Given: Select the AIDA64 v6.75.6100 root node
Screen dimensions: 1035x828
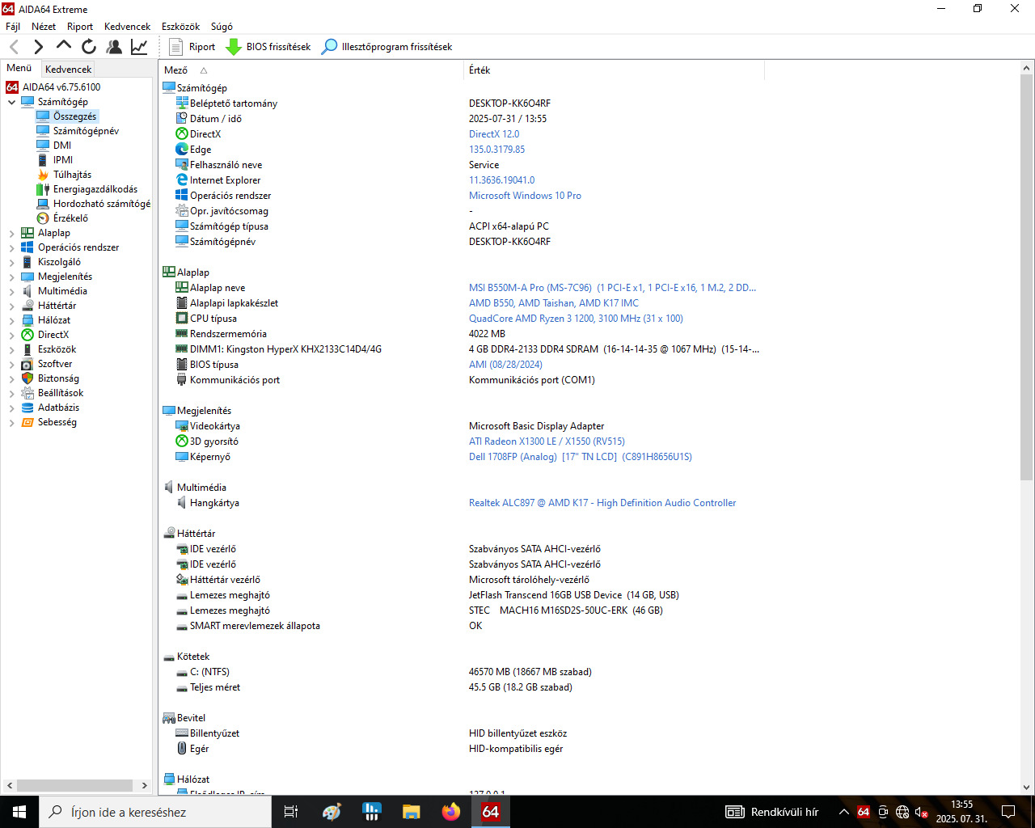Looking at the screenshot, I should pyautogui.click(x=61, y=87).
